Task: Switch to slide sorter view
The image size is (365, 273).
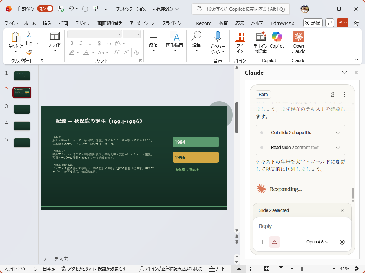Action: pos(252,268)
